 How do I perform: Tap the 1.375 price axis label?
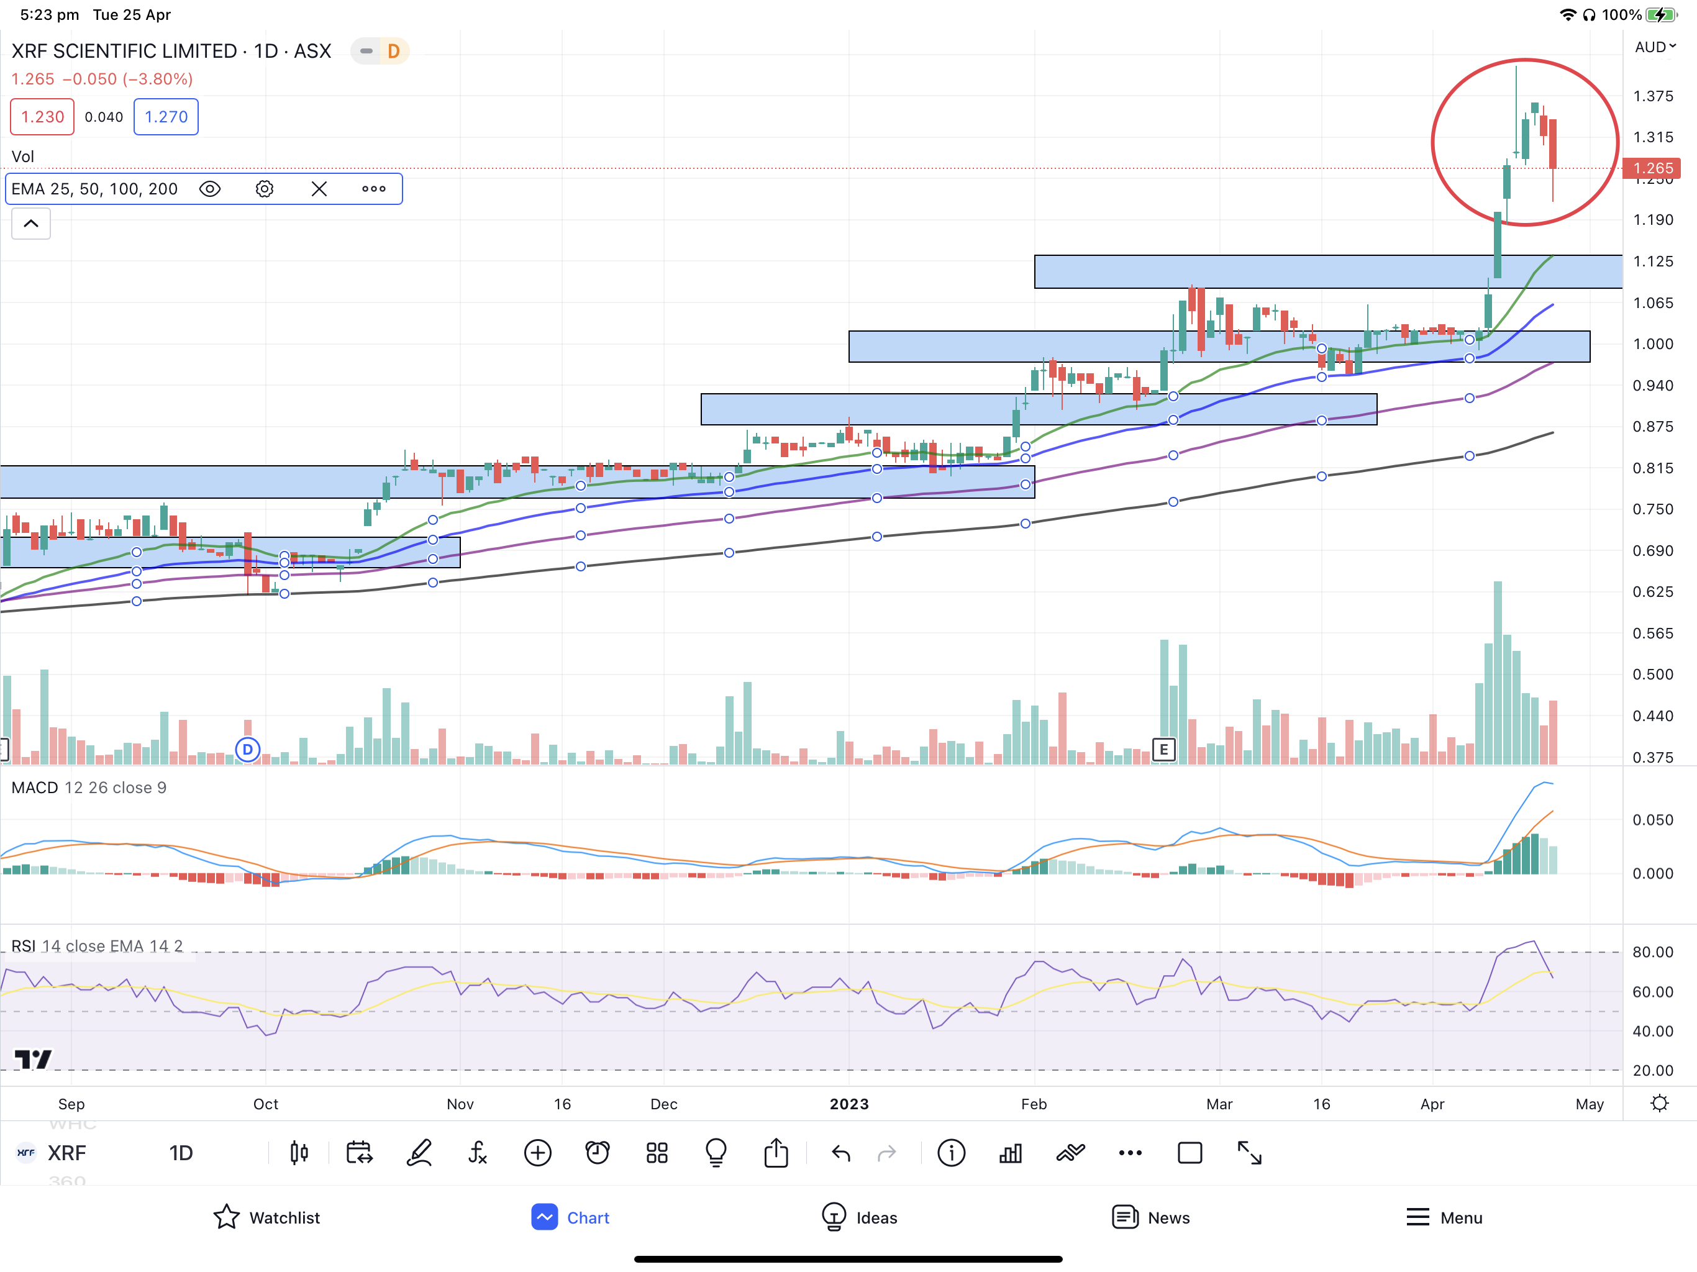[1652, 96]
